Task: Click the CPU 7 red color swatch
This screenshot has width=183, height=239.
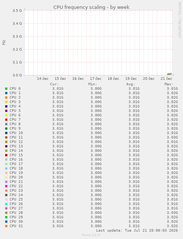Action: (x=6, y=120)
